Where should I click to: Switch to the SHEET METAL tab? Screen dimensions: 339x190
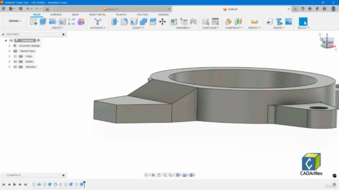97,15
